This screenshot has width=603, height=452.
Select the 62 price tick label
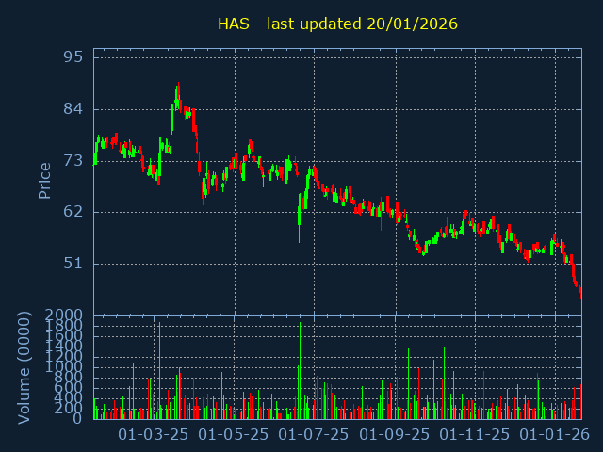point(73,212)
